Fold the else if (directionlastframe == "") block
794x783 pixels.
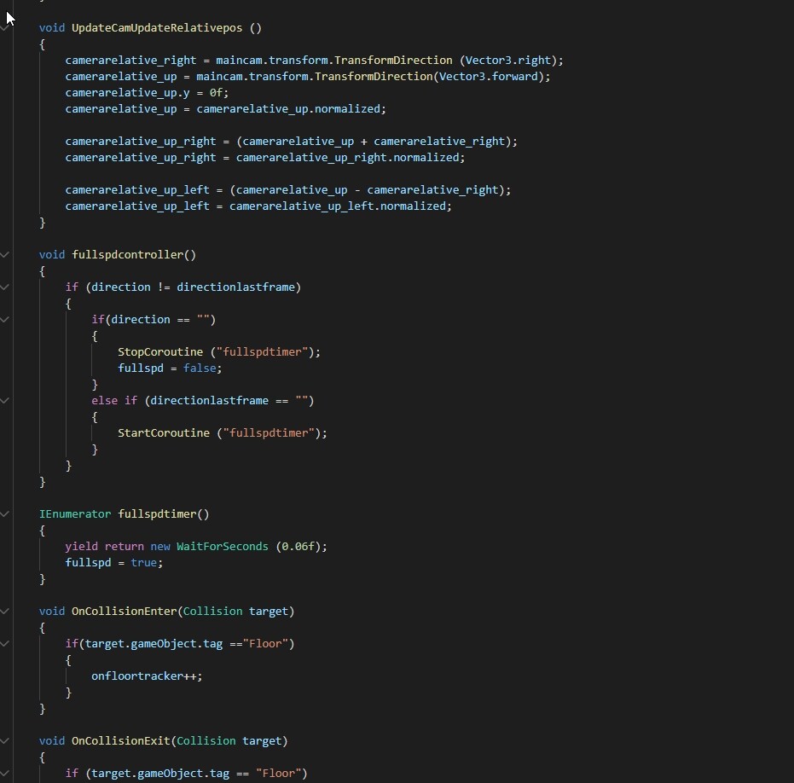6,401
